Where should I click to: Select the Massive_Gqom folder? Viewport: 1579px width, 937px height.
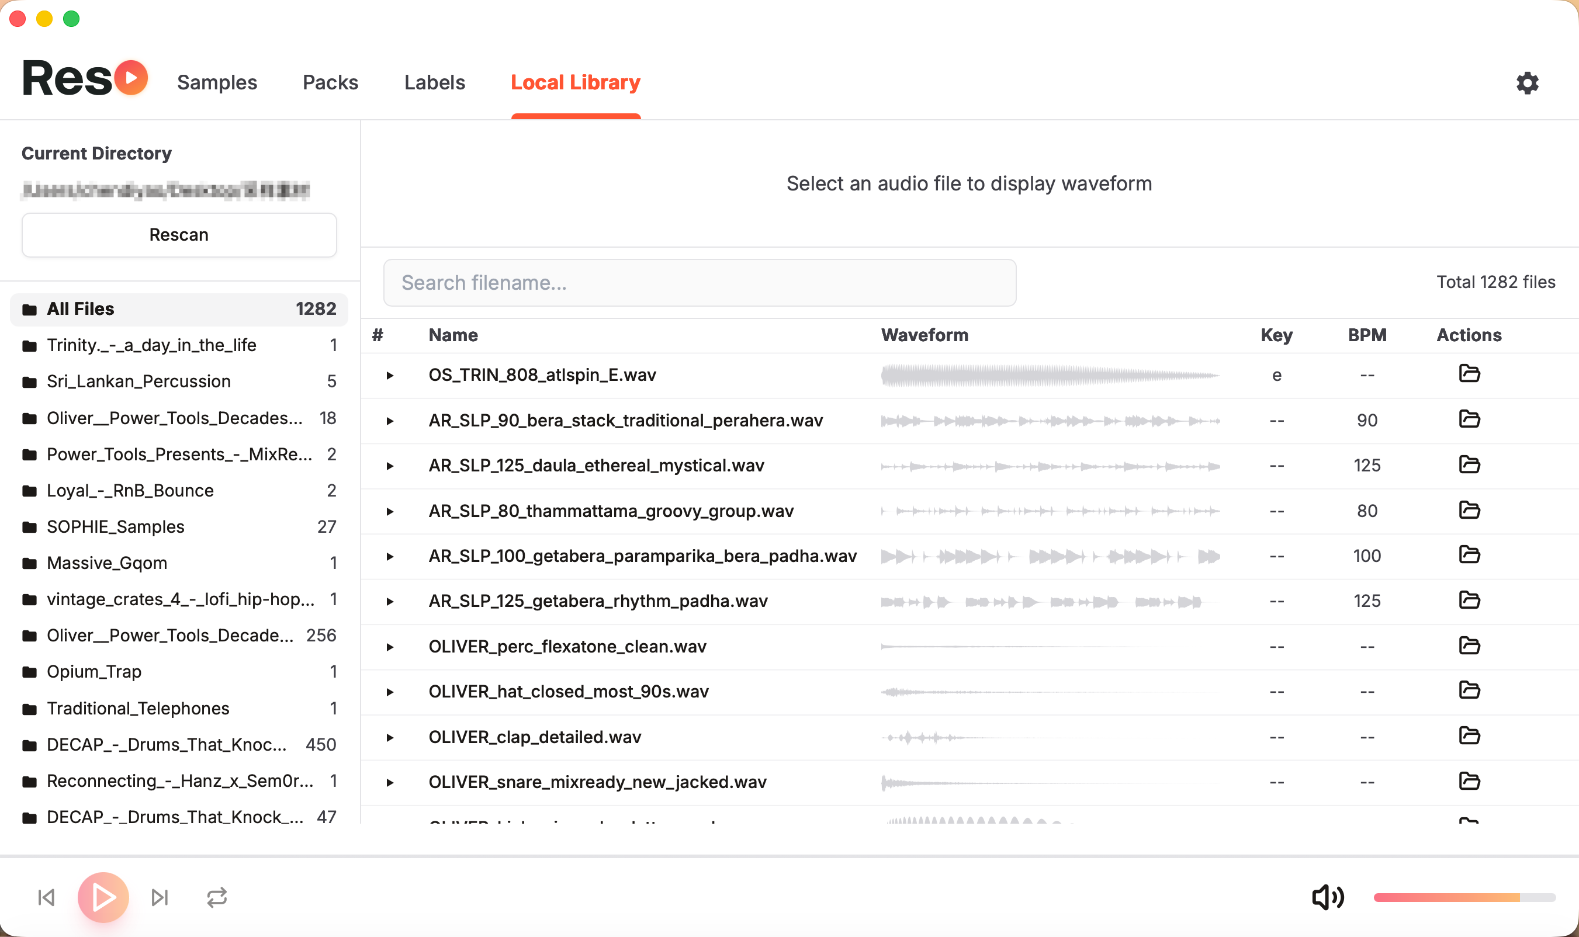[107, 563]
